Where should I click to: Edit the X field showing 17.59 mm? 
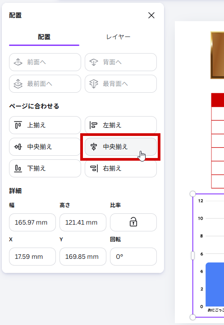tap(32, 257)
